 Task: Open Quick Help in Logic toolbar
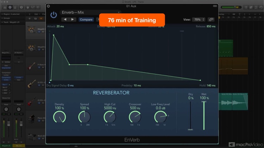[x=21, y=7]
